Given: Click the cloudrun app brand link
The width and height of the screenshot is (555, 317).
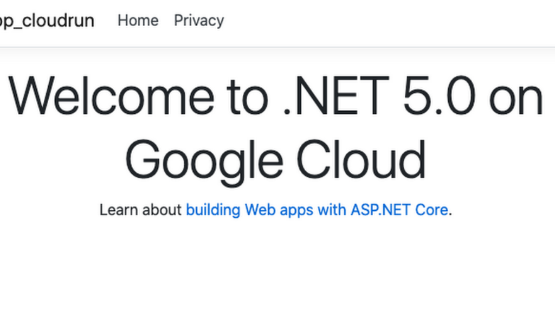Looking at the screenshot, I should point(47,21).
